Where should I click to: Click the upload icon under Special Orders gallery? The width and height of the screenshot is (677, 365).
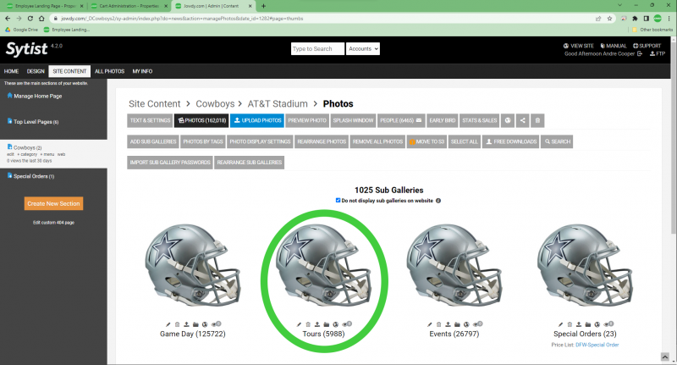coord(579,324)
